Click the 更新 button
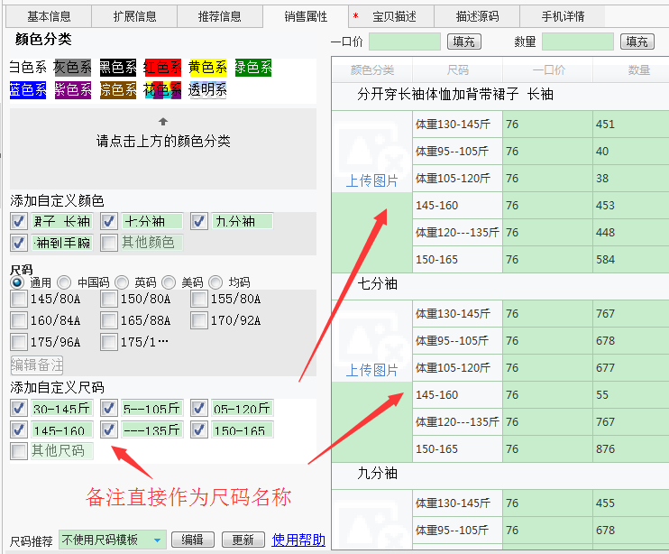Viewport: 669px width, 554px height. point(243,540)
